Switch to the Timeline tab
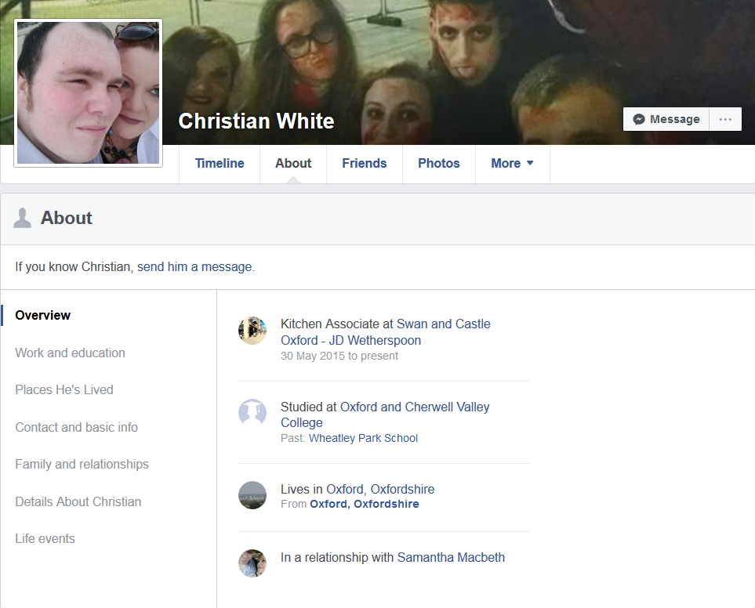 click(220, 164)
